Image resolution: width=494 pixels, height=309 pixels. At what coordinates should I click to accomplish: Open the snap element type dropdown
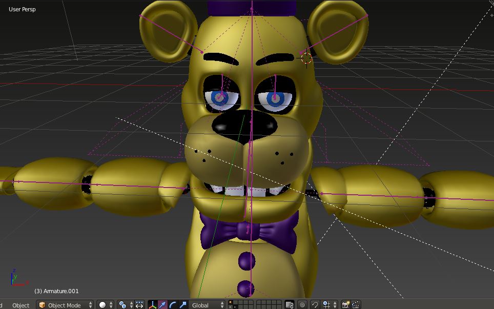coord(330,305)
